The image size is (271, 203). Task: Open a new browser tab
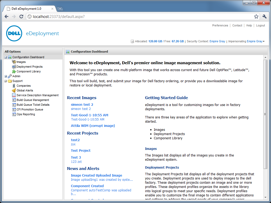[x=60, y=9]
